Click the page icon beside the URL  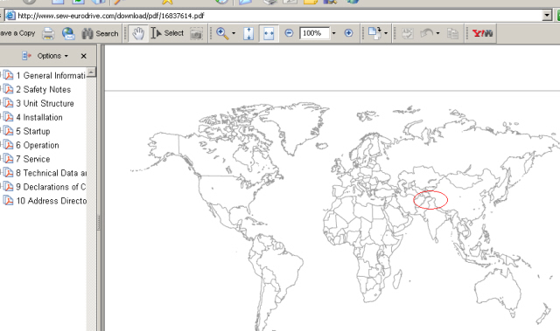(x=10, y=16)
